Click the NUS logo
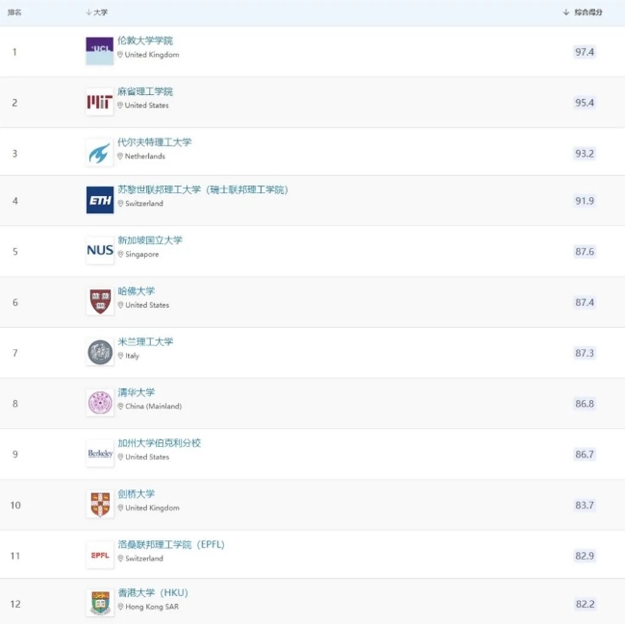The height and width of the screenshot is (624, 625). point(100,251)
